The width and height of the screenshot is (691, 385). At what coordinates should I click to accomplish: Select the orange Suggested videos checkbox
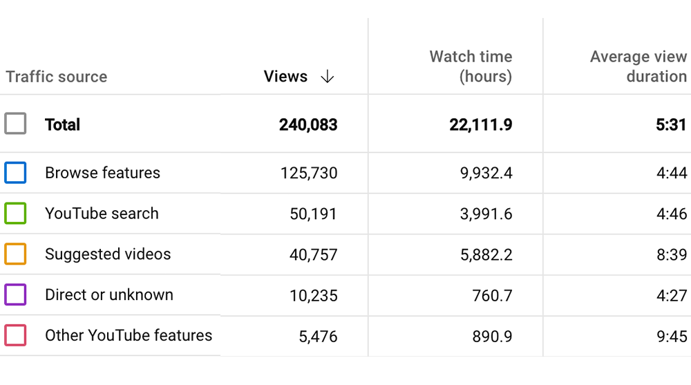[15, 254]
